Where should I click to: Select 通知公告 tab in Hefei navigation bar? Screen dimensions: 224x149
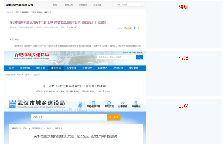56,68
